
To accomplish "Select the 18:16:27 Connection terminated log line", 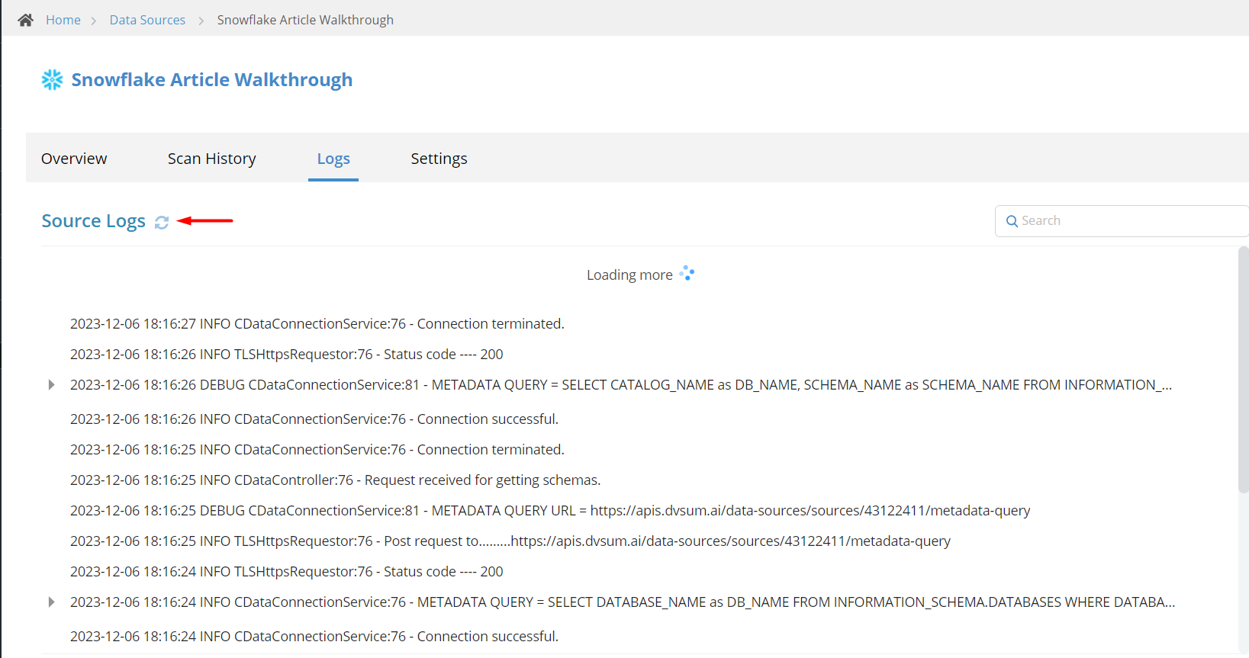I will (317, 324).
